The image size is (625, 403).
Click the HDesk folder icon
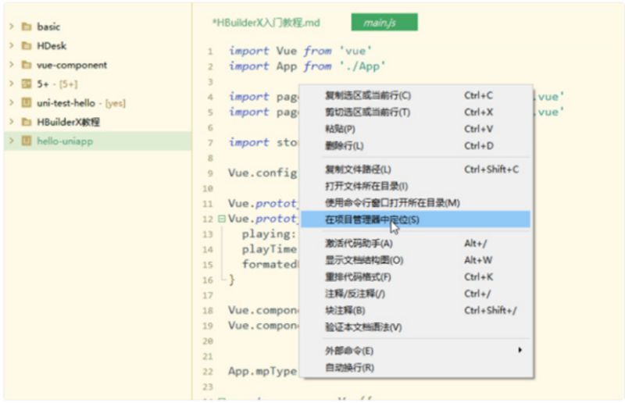pyautogui.click(x=27, y=46)
